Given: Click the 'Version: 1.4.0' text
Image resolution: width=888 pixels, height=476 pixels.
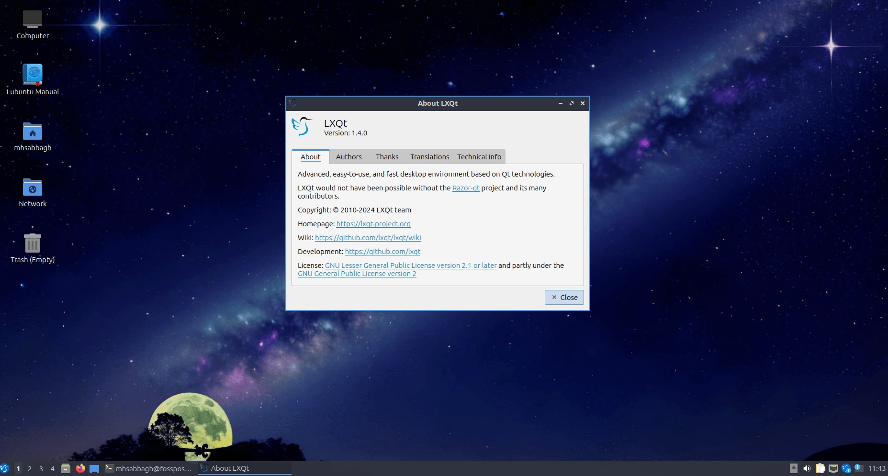Looking at the screenshot, I should point(346,133).
